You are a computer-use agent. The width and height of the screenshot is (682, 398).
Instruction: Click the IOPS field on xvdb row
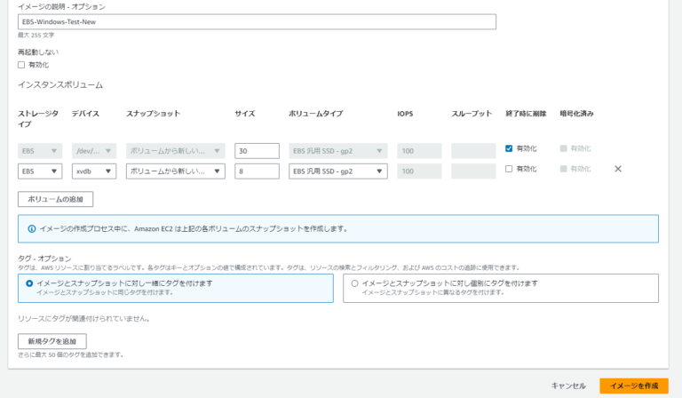[x=419, y=171]
